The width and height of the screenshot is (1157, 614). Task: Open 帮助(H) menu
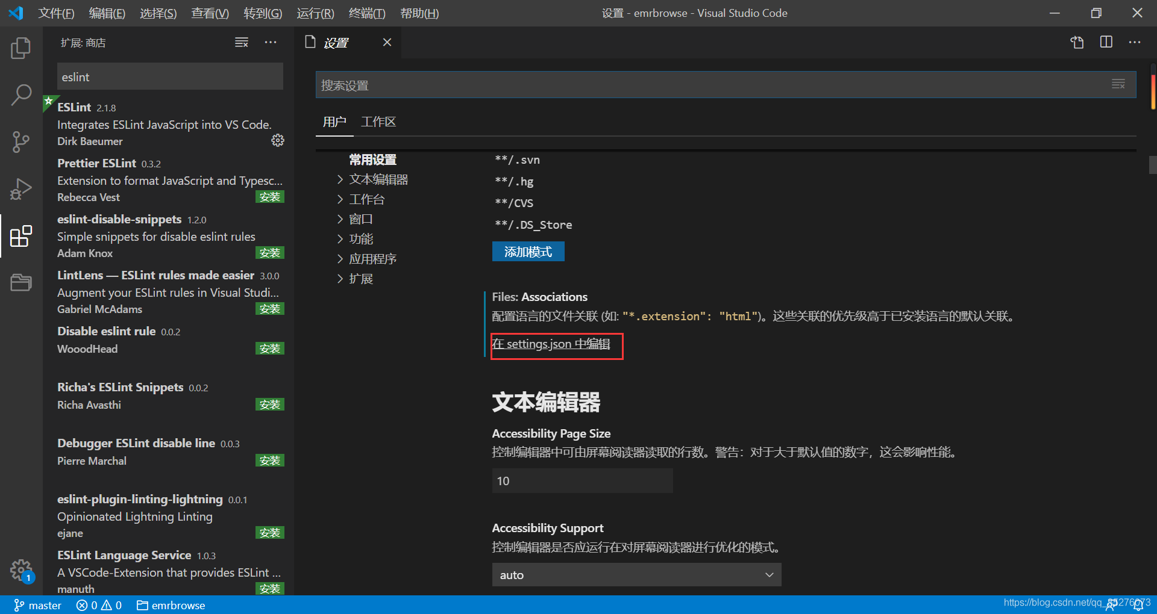click(x=419, y=13)
